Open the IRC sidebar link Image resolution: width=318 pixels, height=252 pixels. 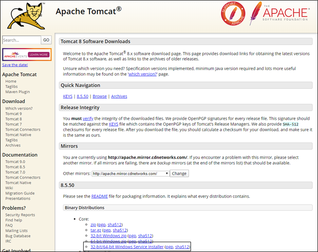tap(8, 241)
